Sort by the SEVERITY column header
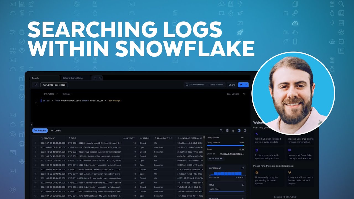 click(129, 138)
